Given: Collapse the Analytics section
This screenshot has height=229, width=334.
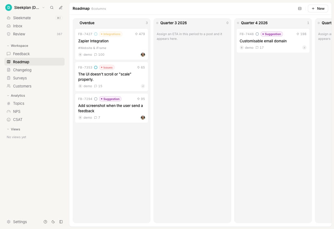Looking at the screenshot, I should (16, 96).
